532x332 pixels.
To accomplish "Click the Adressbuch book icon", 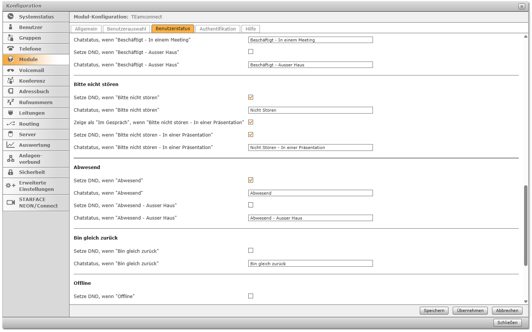I will tap(11, 91).
